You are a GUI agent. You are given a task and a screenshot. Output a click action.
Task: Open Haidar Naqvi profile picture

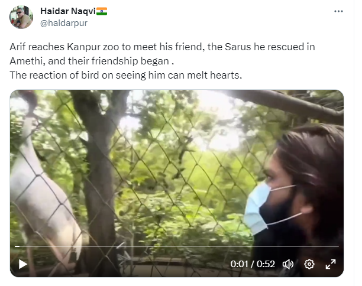(21, 17)
